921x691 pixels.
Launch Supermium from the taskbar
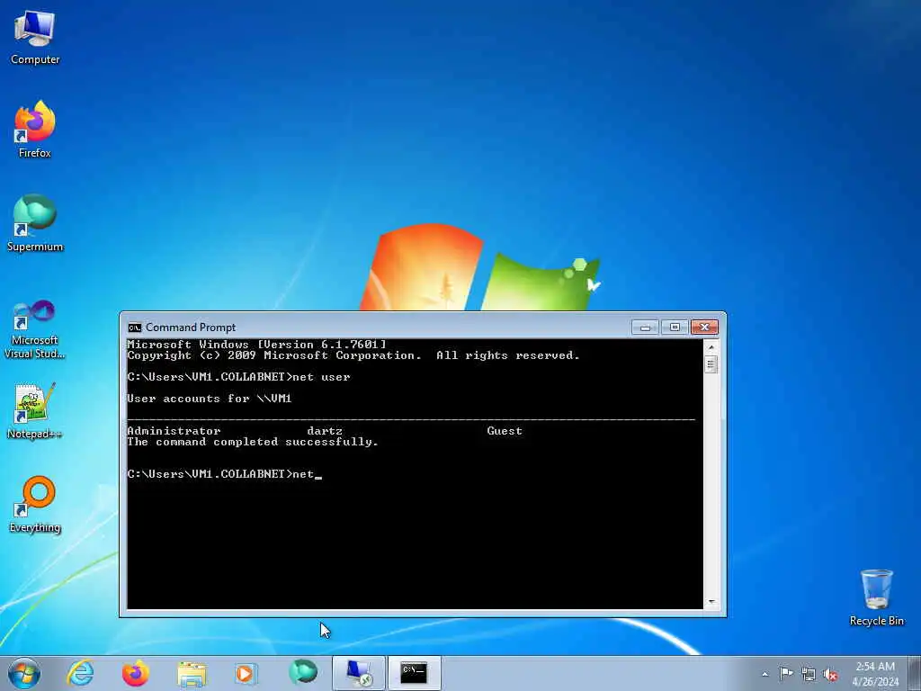(303, 673)
